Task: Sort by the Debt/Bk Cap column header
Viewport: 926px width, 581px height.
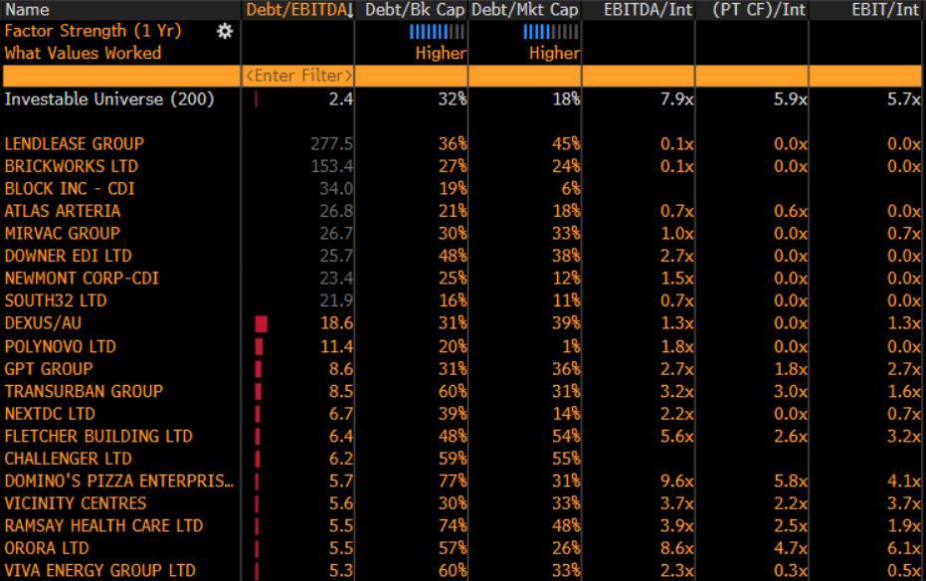Action: 415,9
